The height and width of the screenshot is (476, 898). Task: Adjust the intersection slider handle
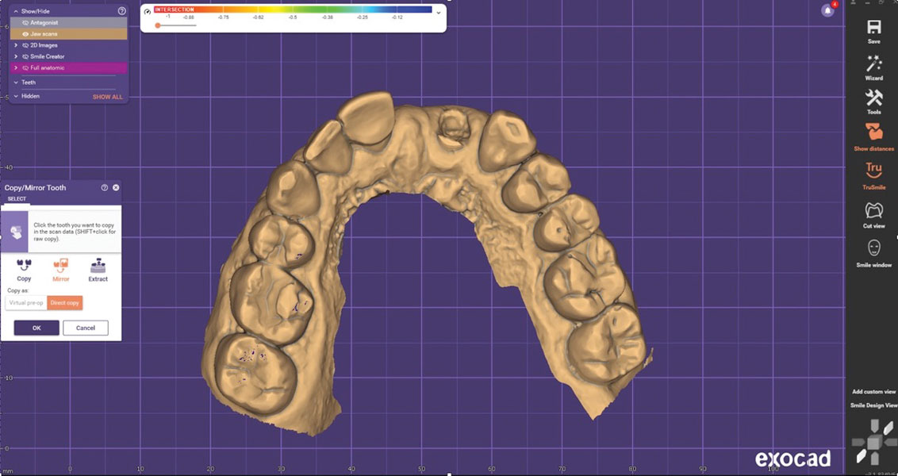[158, 25]
